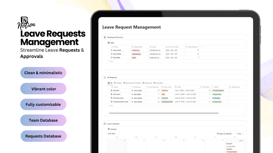Click the Marketing department tag
The image size is (273, 153).
pos(136,50)
